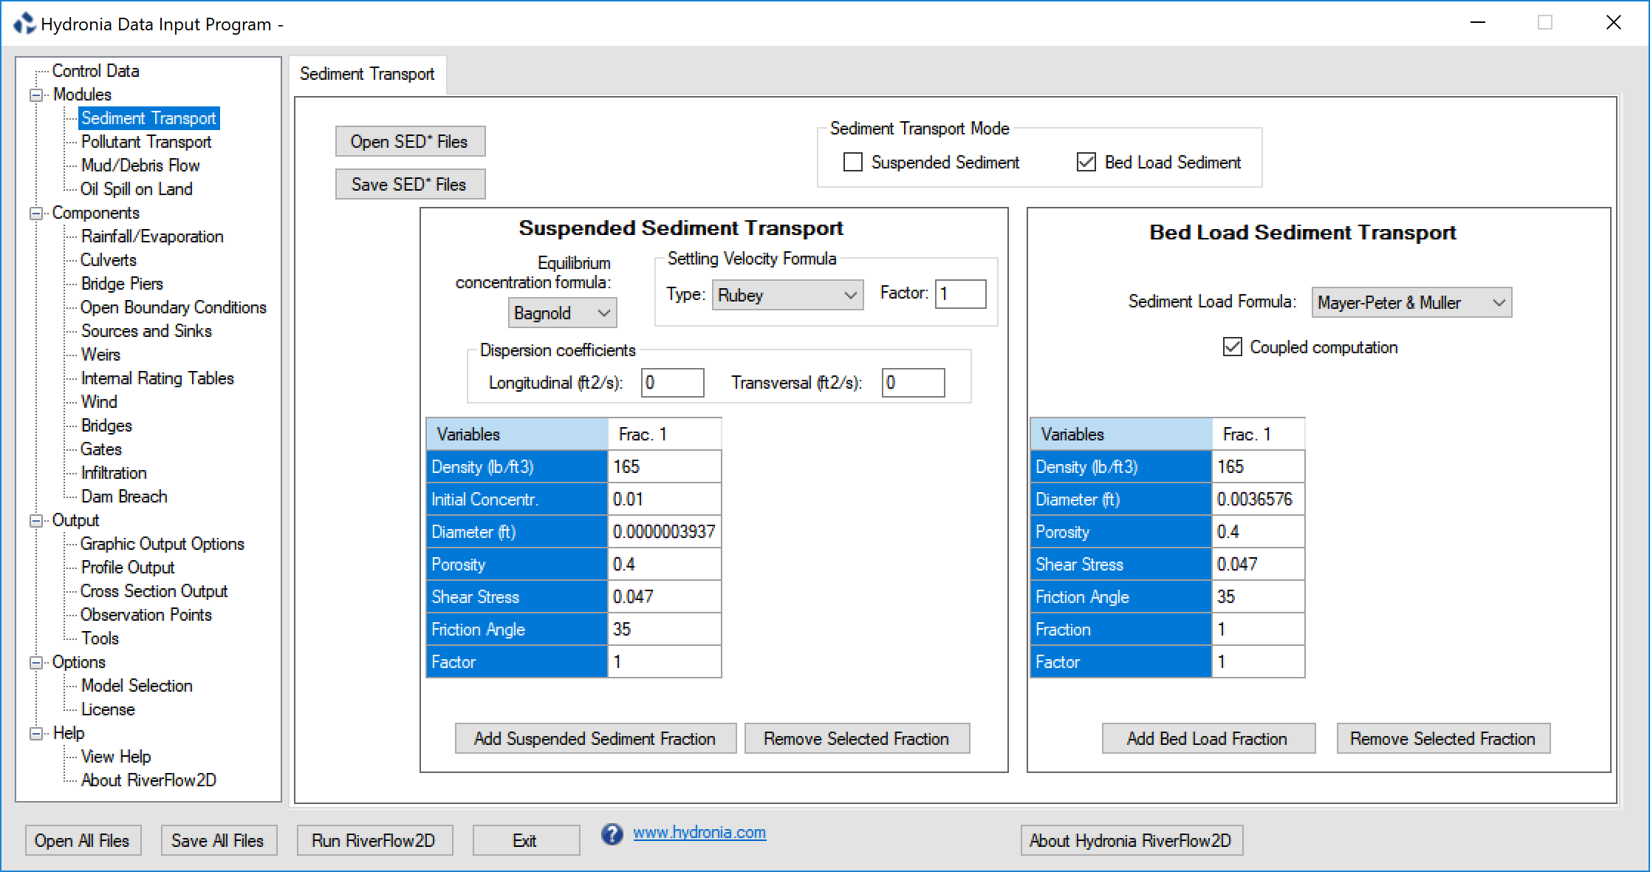The image size is (1650, 872).
Task: Open the Settling Velocity Type dropdown
Action: (787, 295)
